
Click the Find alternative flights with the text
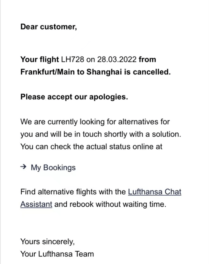tap(73, 192)
